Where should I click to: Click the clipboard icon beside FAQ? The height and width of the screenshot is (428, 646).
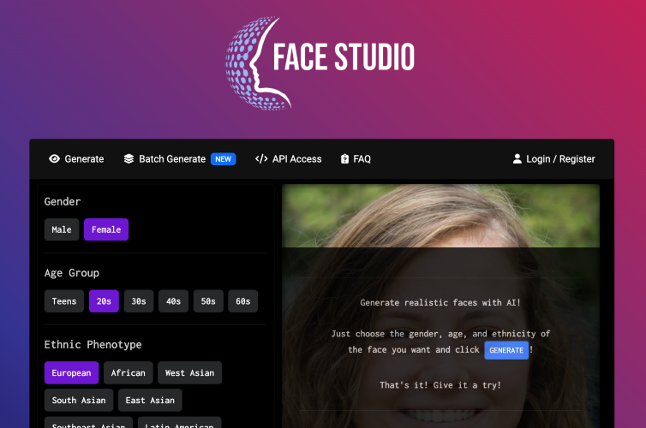click(344, 159)
